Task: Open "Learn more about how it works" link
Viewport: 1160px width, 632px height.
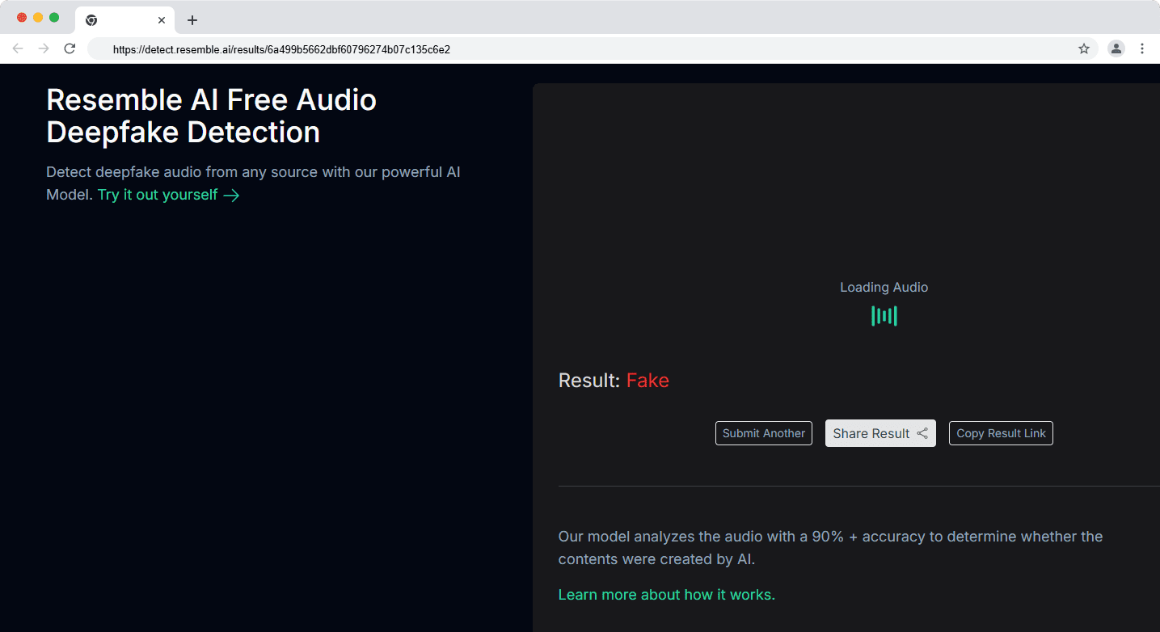Action: 666,595
